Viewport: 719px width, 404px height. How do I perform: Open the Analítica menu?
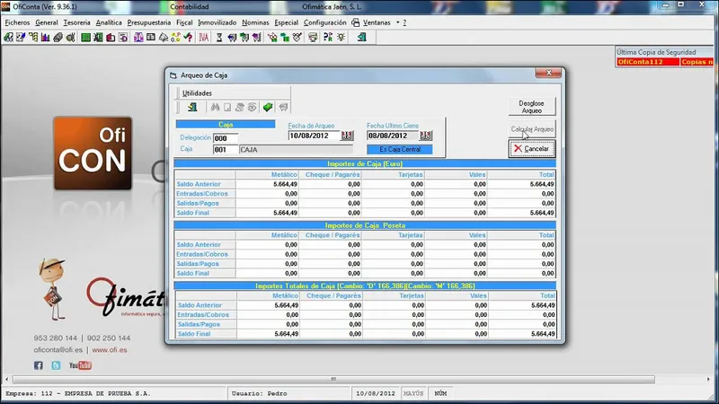(109, 22)
